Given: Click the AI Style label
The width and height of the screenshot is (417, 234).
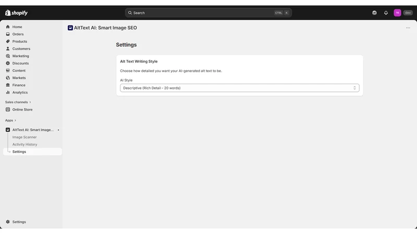Looking at the screenshot, I should coord(126,80).
